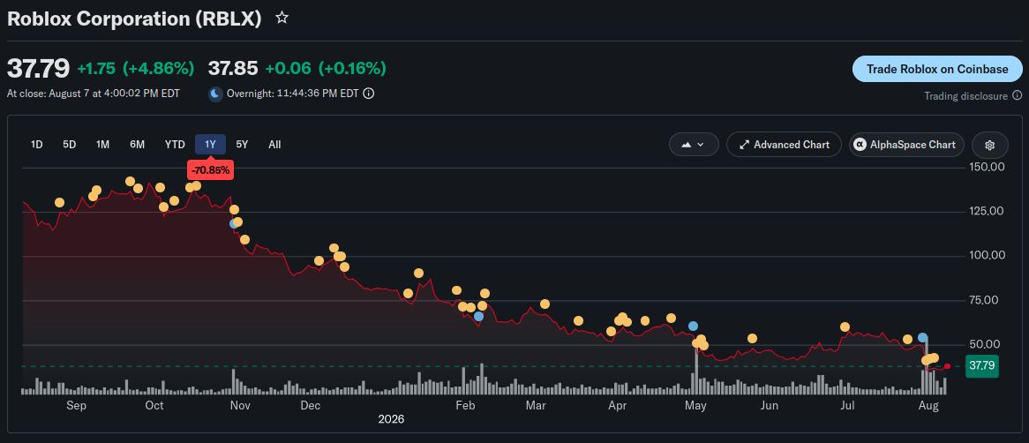Click the overnight moon icon
Image resolution: width=1029 pixels, height=443 pixels.
tap(215, 94)
